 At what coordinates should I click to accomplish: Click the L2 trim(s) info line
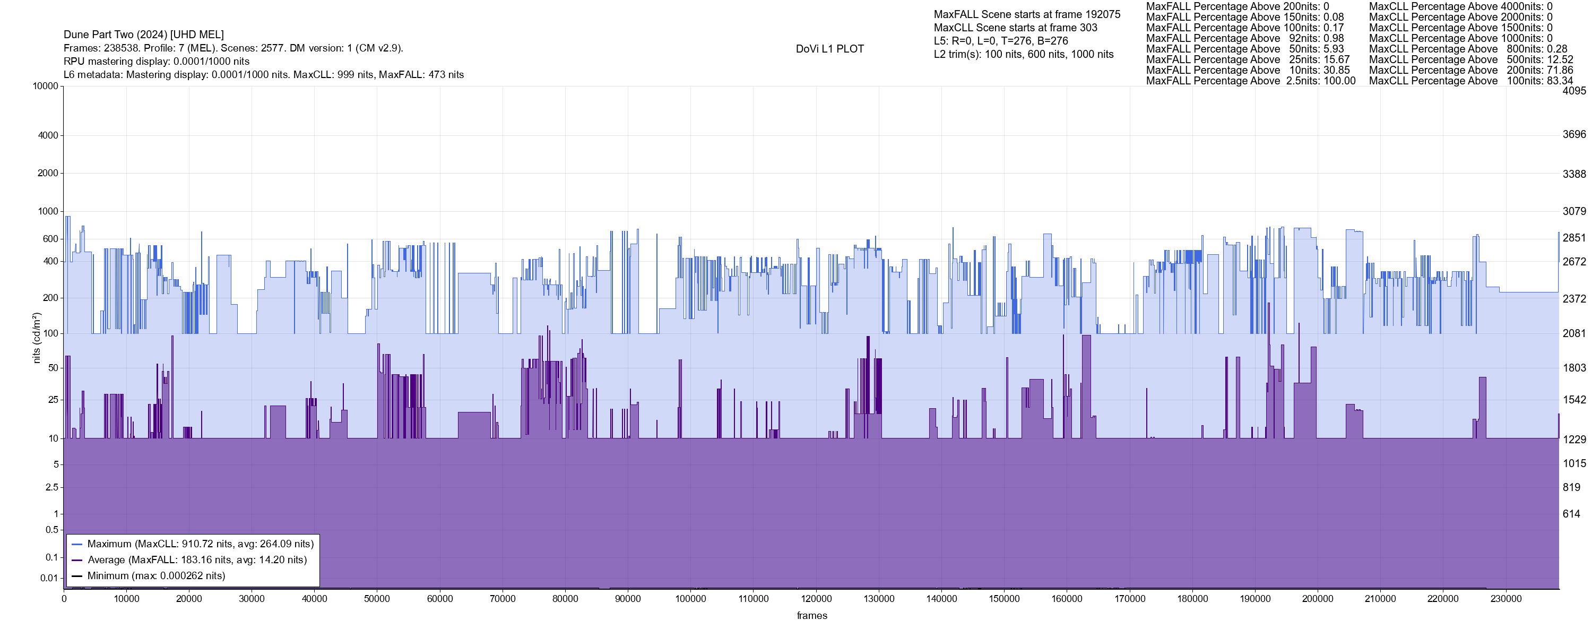tap(1024, 55)
